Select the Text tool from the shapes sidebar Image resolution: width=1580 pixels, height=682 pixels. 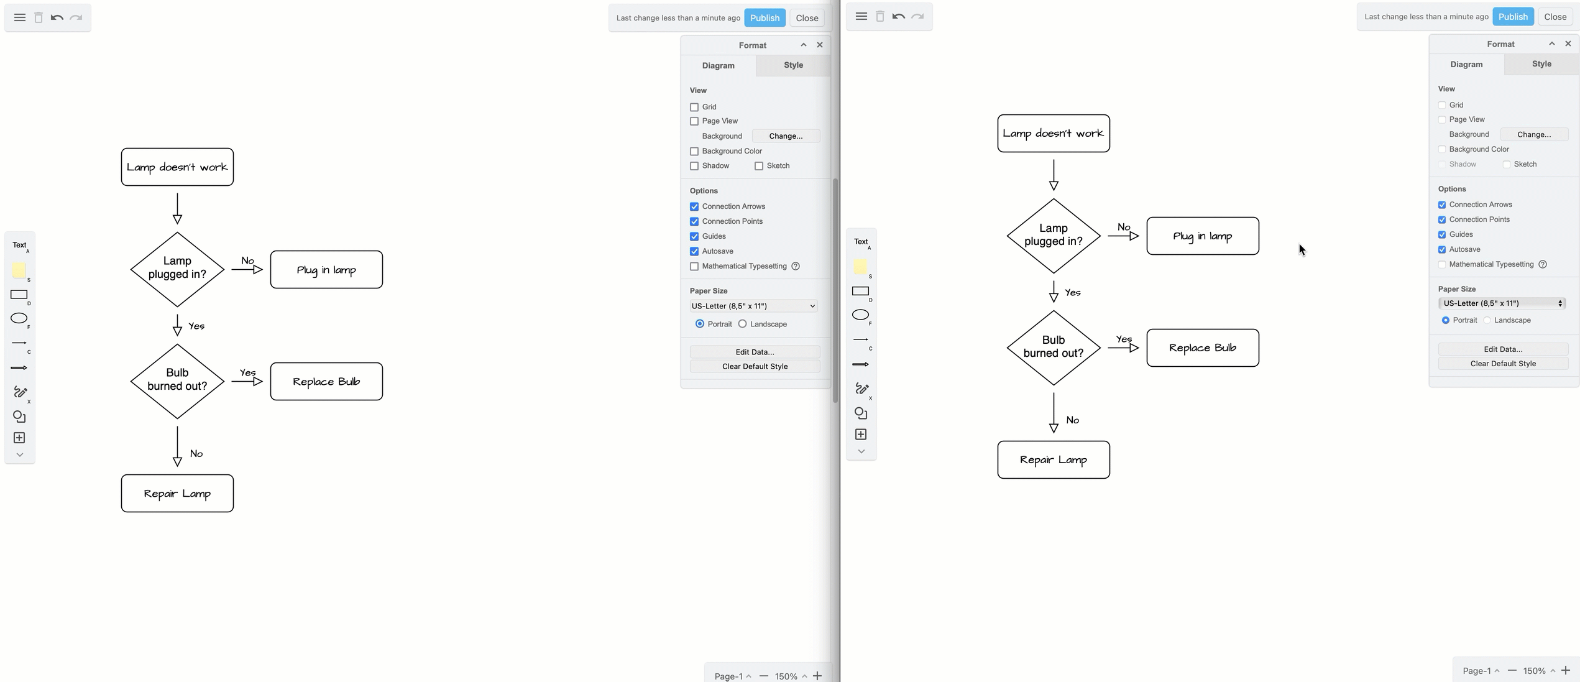point(19,245)
